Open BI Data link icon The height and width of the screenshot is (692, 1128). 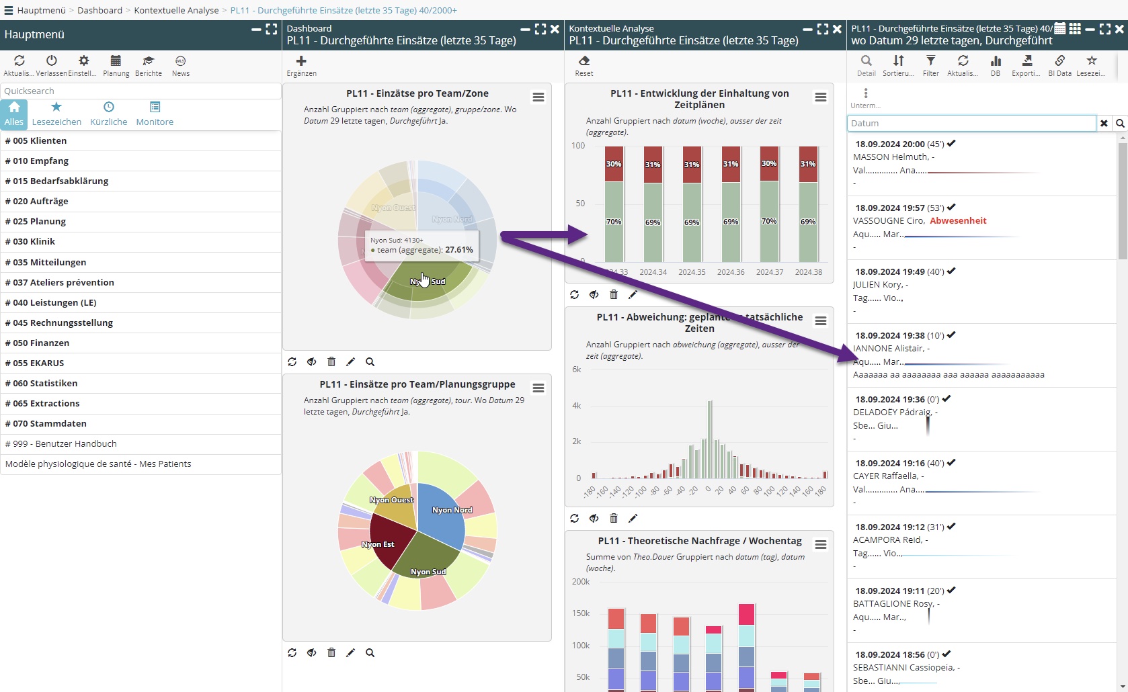coord(1059,61)
